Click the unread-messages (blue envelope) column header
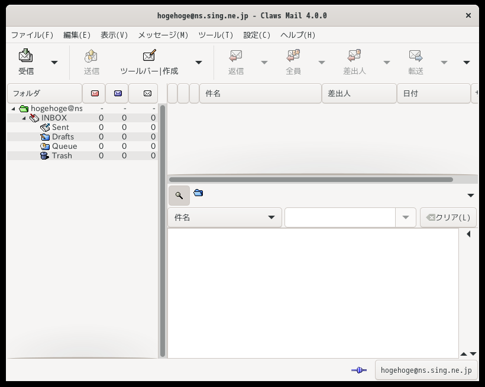 (x=118, y=93)
